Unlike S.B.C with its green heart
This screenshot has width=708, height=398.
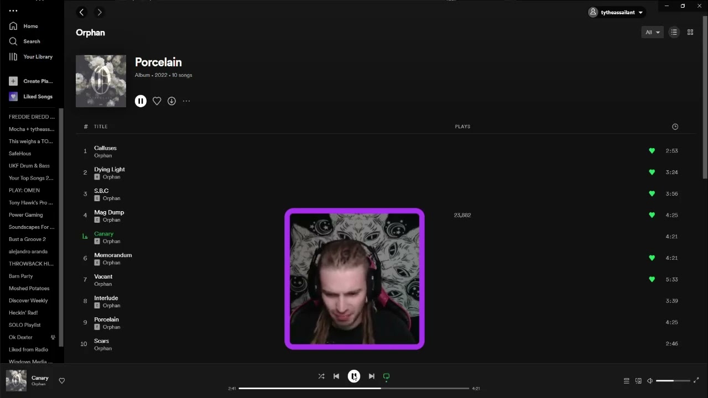coord(652,193)
